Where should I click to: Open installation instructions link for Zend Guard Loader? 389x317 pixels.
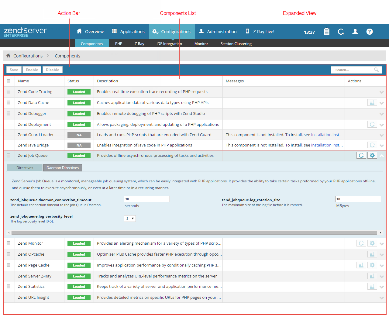pos(326,135)
